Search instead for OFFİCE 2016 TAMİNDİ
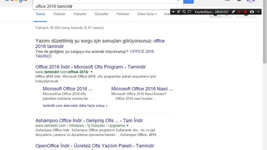Viewport: 267px width, 150px height. click(95, 54)
